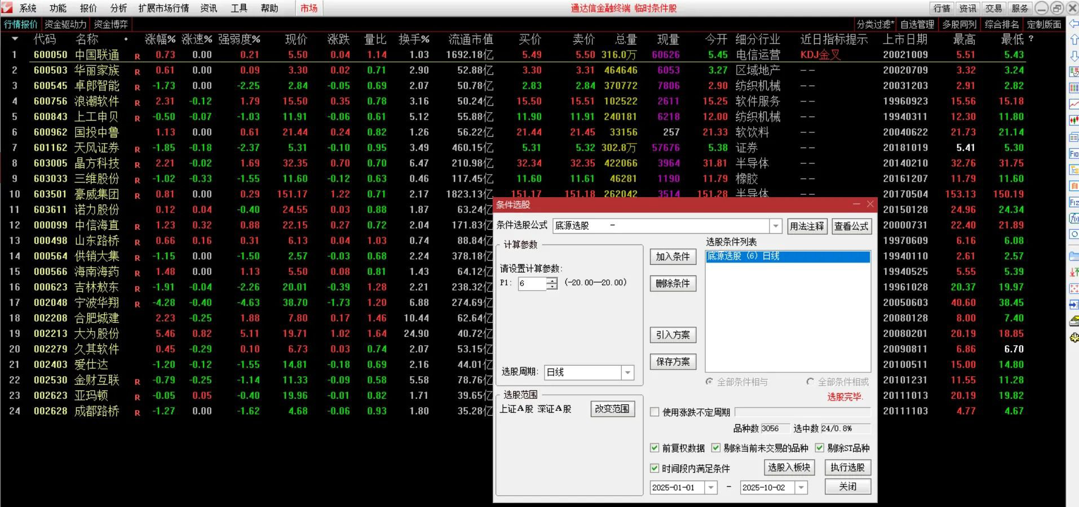This screenshot has width=1079, height=507.
Task: Open the 选股周期 period dropdown
Action: 627,372
